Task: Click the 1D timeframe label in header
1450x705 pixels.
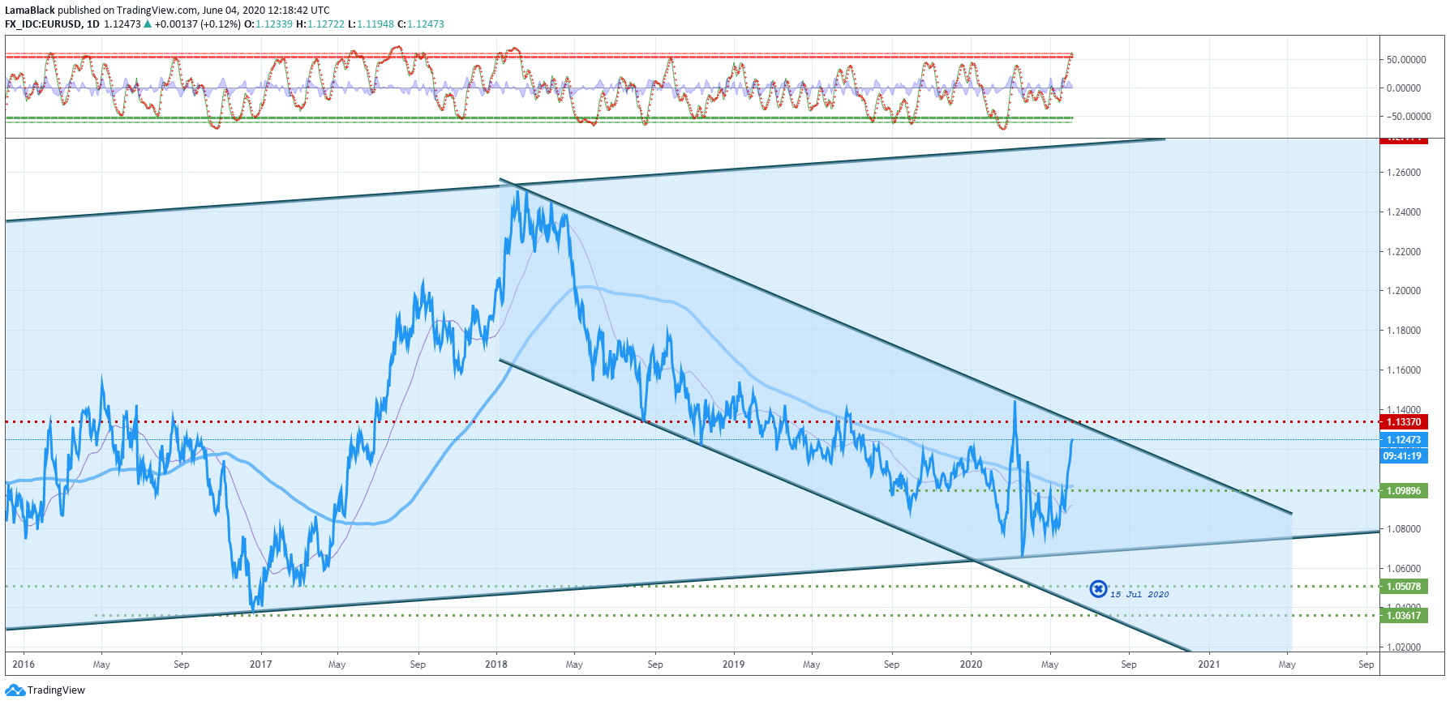Action: [x=93, y=24]
